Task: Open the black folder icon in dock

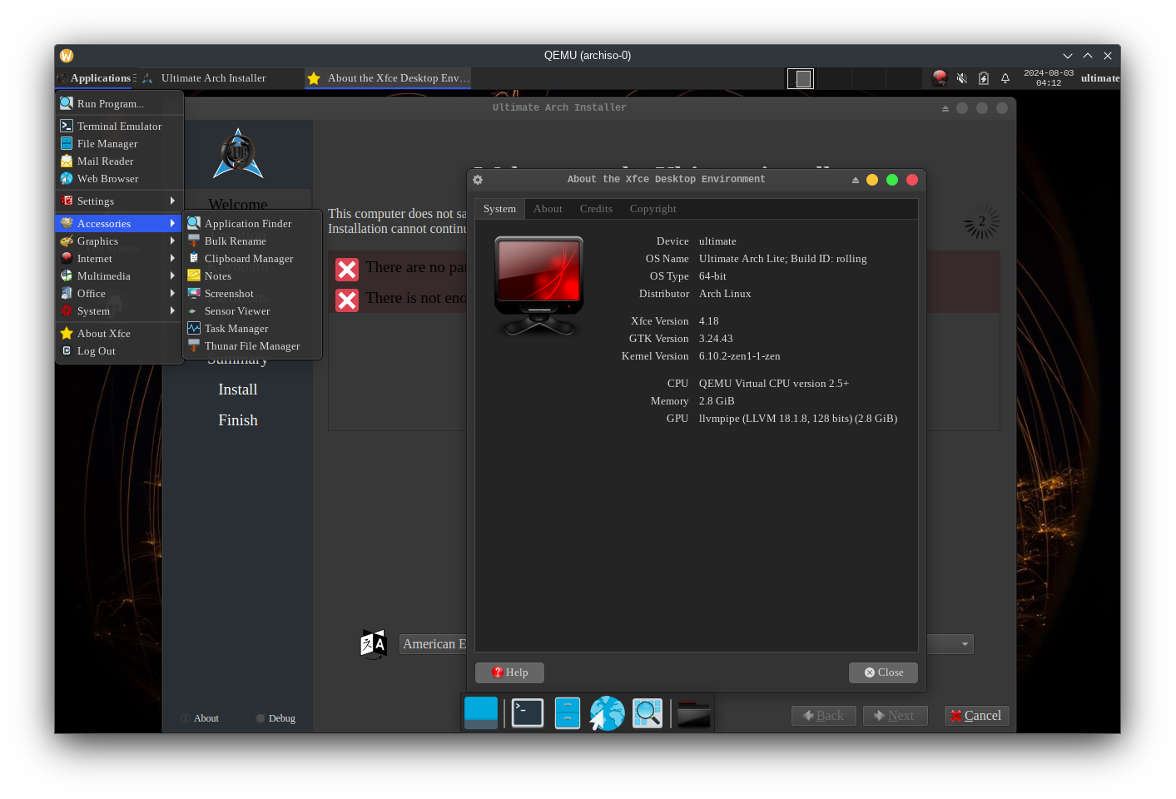Action: coord(694,714)
